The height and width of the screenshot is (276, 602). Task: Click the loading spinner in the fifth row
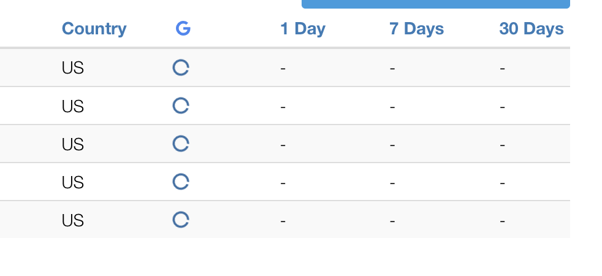(181, 220)
